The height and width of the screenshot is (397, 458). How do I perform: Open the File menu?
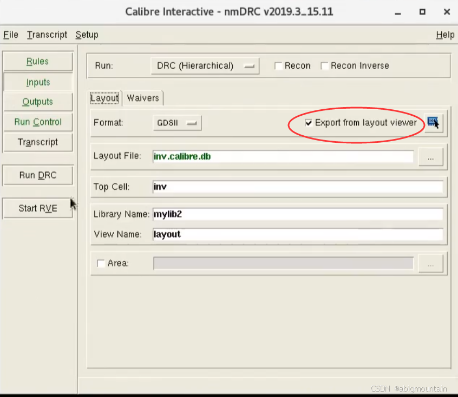(x=10, y=35)
